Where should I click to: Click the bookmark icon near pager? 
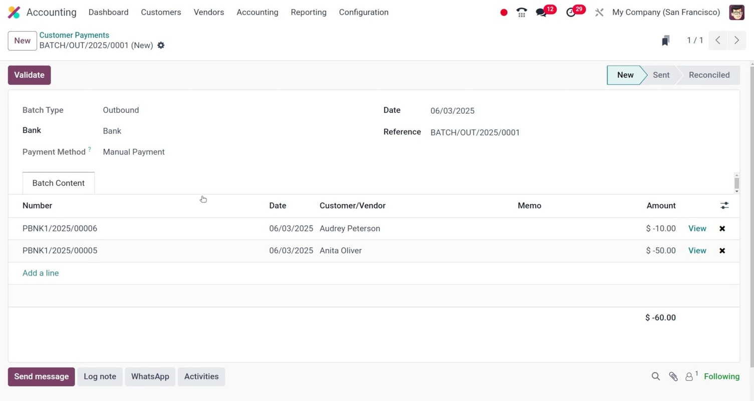(665, 41)
